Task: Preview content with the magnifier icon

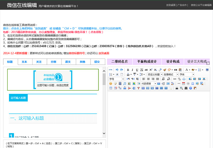Action: pos(181,88)
